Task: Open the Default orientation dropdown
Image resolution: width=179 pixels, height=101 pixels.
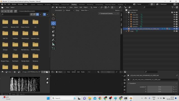Action: pyautogui.click(x=69, y=10)
